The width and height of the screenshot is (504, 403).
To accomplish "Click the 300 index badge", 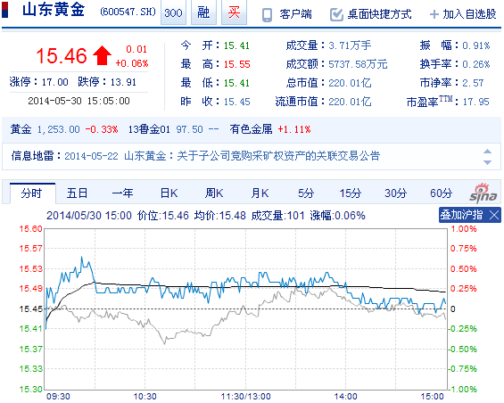I will tap(173, 12).
